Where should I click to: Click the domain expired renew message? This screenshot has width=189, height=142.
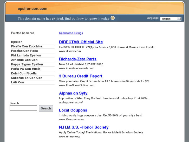pyautogui.click(x=63, y=18)
